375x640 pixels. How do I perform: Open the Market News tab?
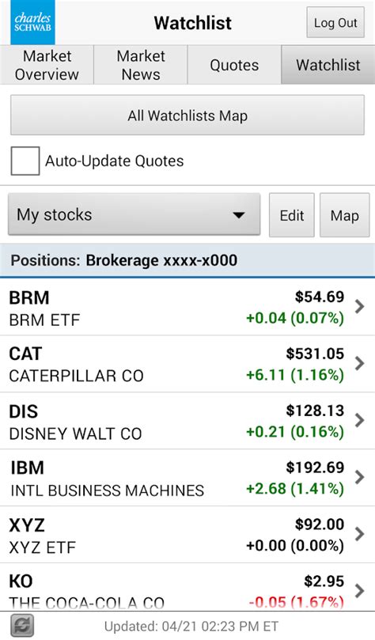[x=141, y=65]
